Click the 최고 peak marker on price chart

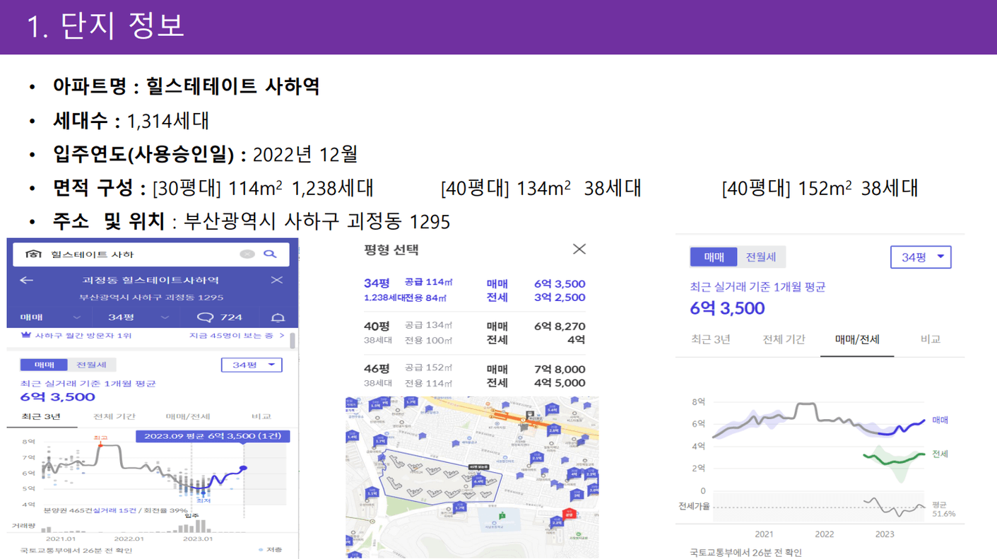point(100,445)
